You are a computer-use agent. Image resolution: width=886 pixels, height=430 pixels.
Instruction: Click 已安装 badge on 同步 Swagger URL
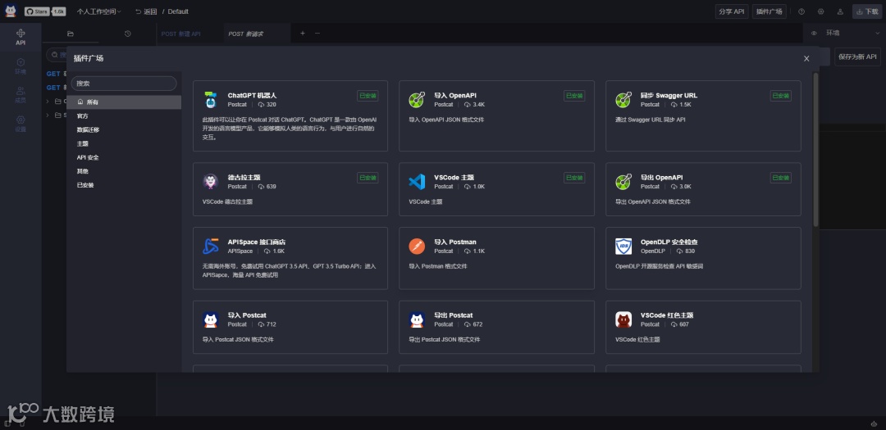pos(780,96)
